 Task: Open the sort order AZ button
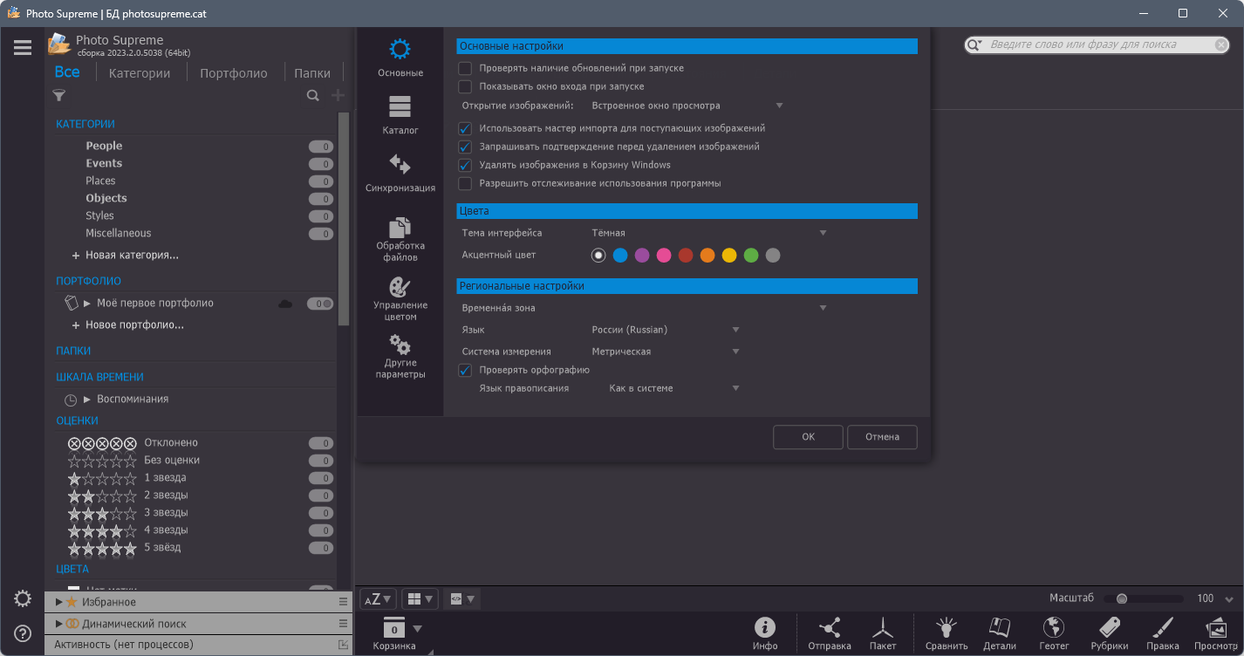click(x=378, y=599)
